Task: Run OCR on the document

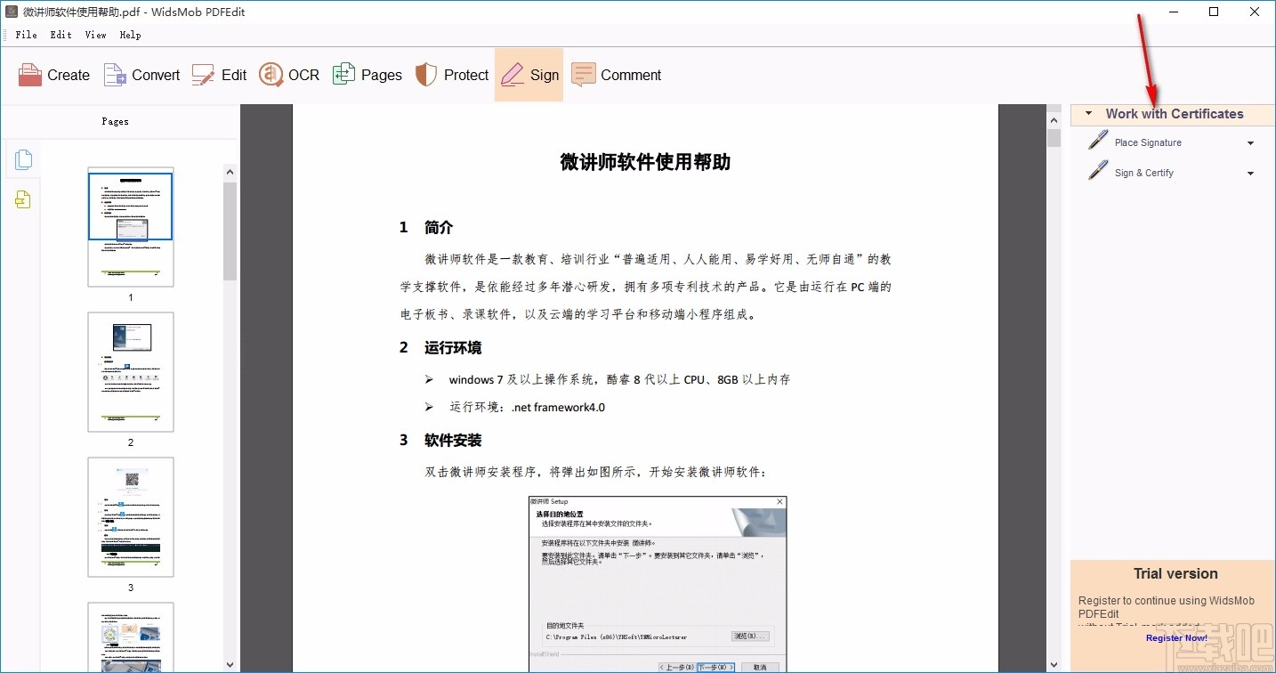Action: 288,75
